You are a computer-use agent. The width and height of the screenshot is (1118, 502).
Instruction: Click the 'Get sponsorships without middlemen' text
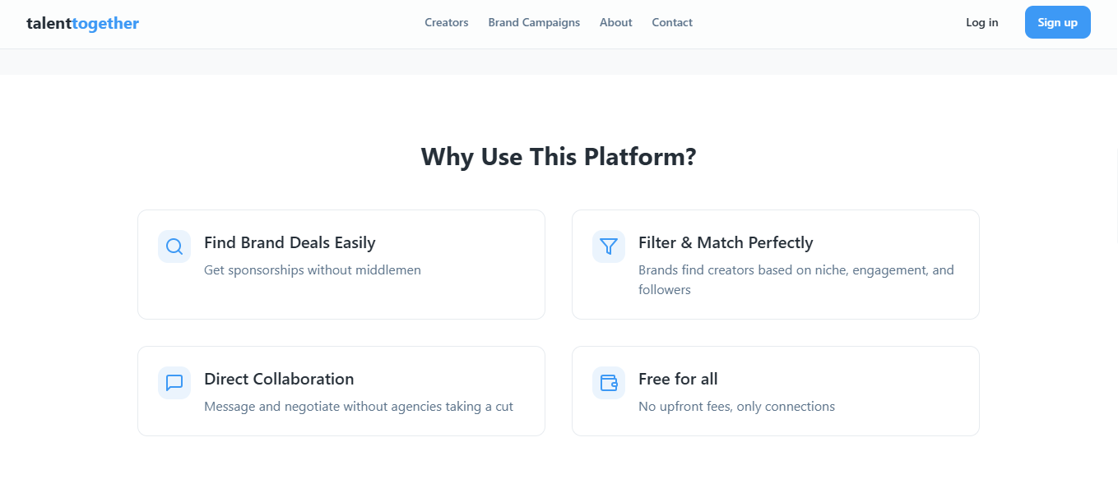tap(313, 270)
